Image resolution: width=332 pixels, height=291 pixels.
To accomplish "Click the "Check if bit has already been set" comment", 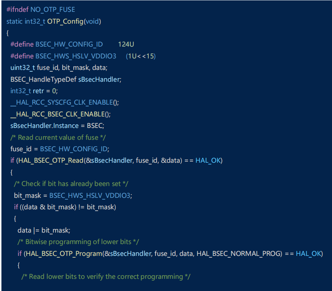I will coord(71,184).
